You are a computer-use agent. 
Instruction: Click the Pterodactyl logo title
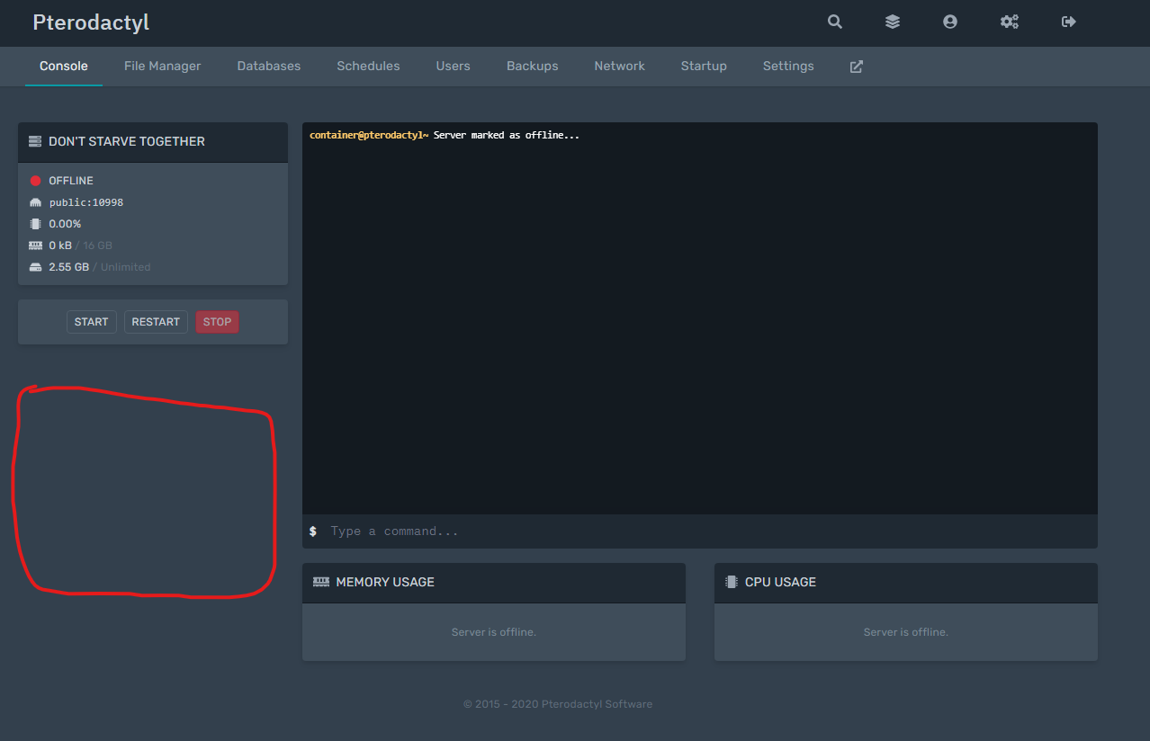click(x=91, y=22)
